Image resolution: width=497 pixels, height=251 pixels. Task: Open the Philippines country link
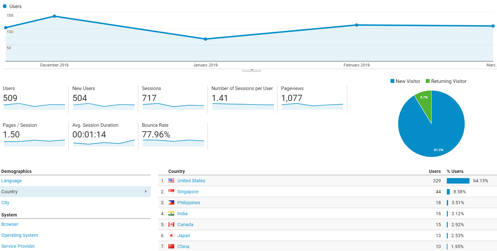point(189,203)
